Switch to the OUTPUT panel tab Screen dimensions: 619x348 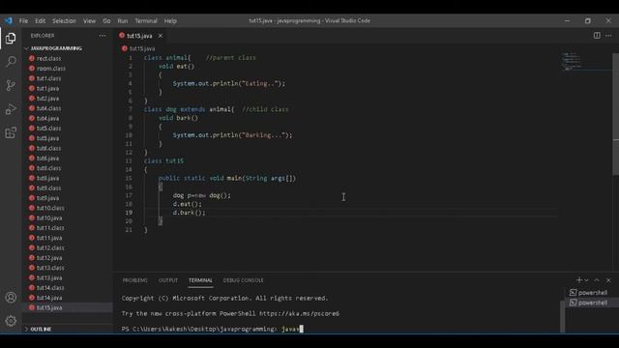point(167,280)
